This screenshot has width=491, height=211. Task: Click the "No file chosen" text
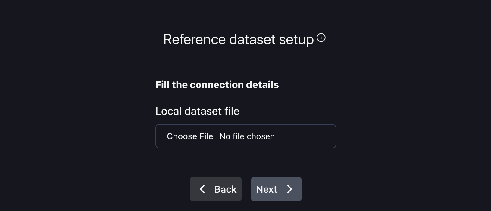[247, 136]
